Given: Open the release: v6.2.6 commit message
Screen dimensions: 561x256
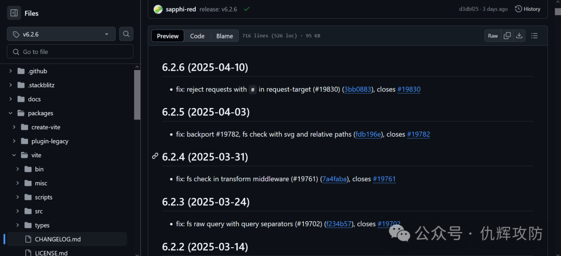Looking at the screenshot, I should click(x=218, y=9).
